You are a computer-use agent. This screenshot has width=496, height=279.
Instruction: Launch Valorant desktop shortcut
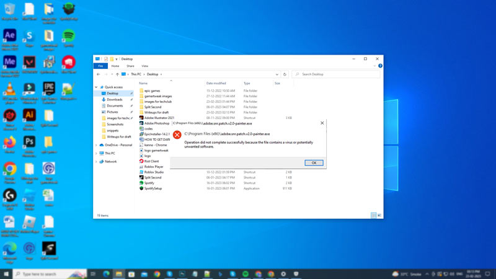point(29,65)
